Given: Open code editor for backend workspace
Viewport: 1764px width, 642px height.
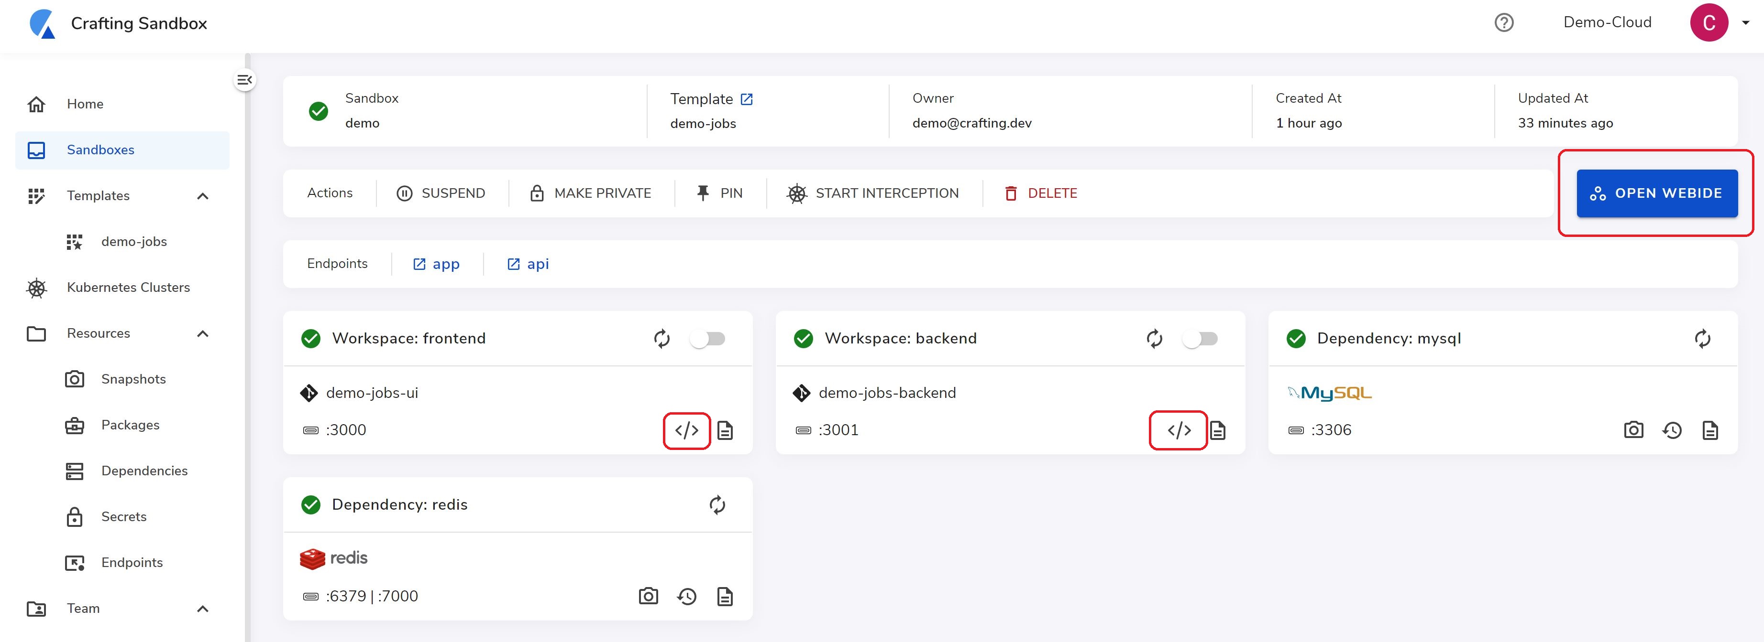Looking at the screenshot, I should 1179,430.
